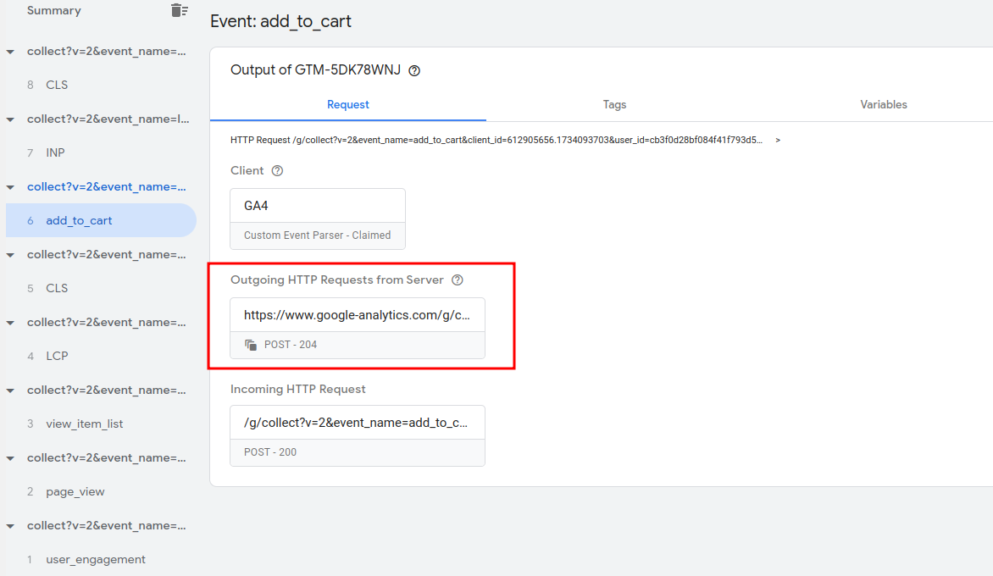Go to Summary in the sidebar
Screen dimensions: 993x576
53,11
